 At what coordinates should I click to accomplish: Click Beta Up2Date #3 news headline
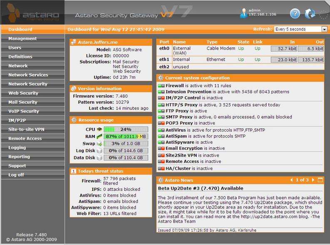click(201, 188)
